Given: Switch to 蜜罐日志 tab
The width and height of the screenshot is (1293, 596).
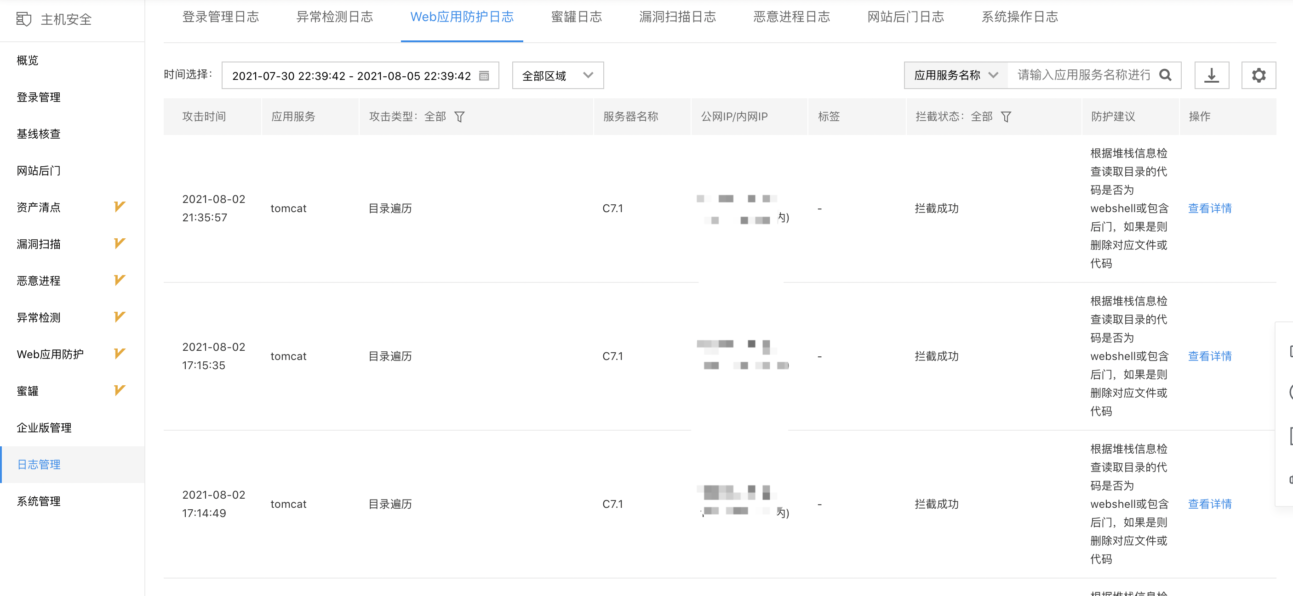Looking at the screenshot, I should click(576, 17).
